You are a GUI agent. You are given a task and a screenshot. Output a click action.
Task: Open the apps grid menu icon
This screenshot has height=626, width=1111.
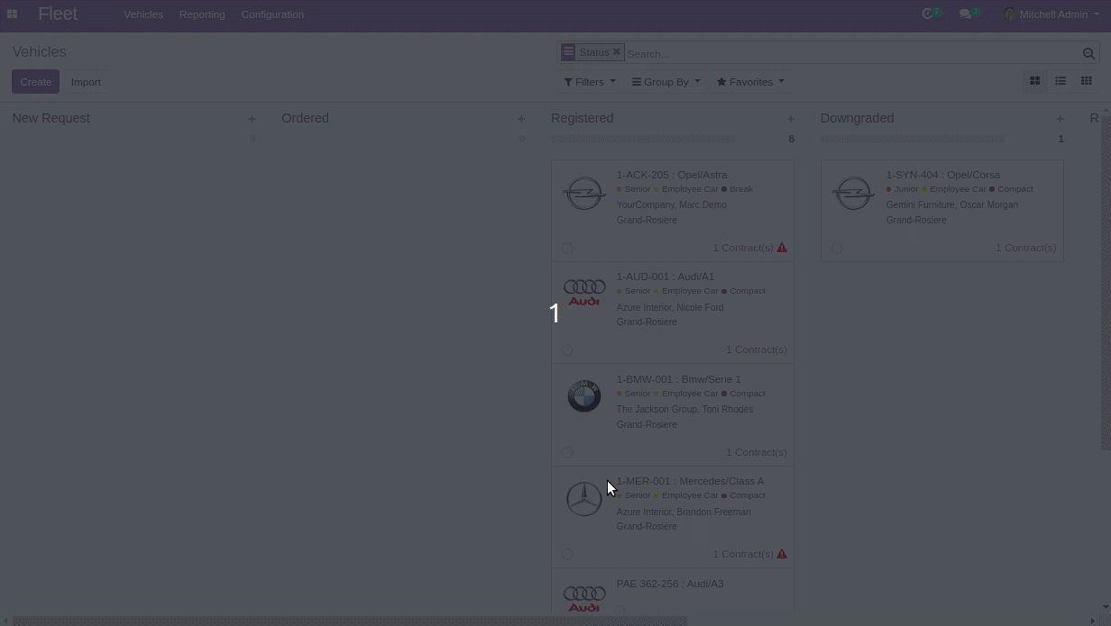coord(12,14)
